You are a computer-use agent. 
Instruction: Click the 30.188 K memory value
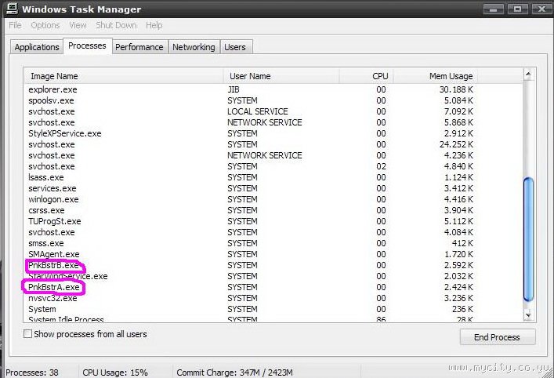point(456,89)
